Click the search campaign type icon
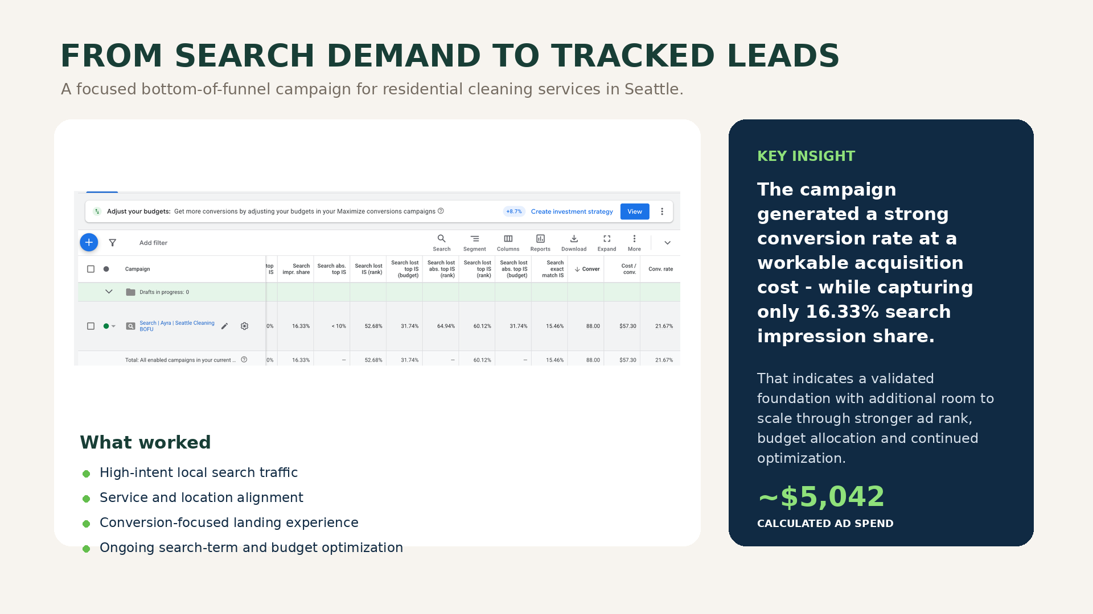This screenshot has height=614, width=1093. pos(130,326)
